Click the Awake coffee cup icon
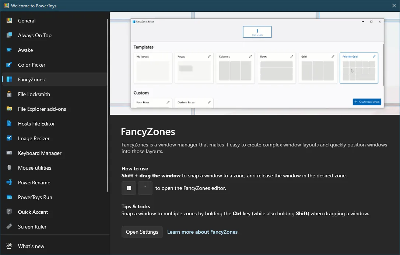Image resolution: width=400 pixels, height=255 pixels. [x=10, y=50]
